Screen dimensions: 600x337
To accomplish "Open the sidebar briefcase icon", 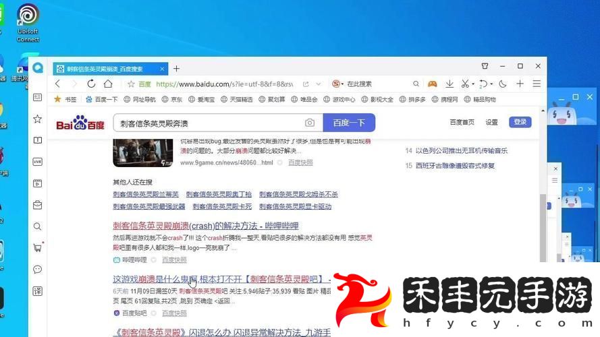I will pos(38,205).
